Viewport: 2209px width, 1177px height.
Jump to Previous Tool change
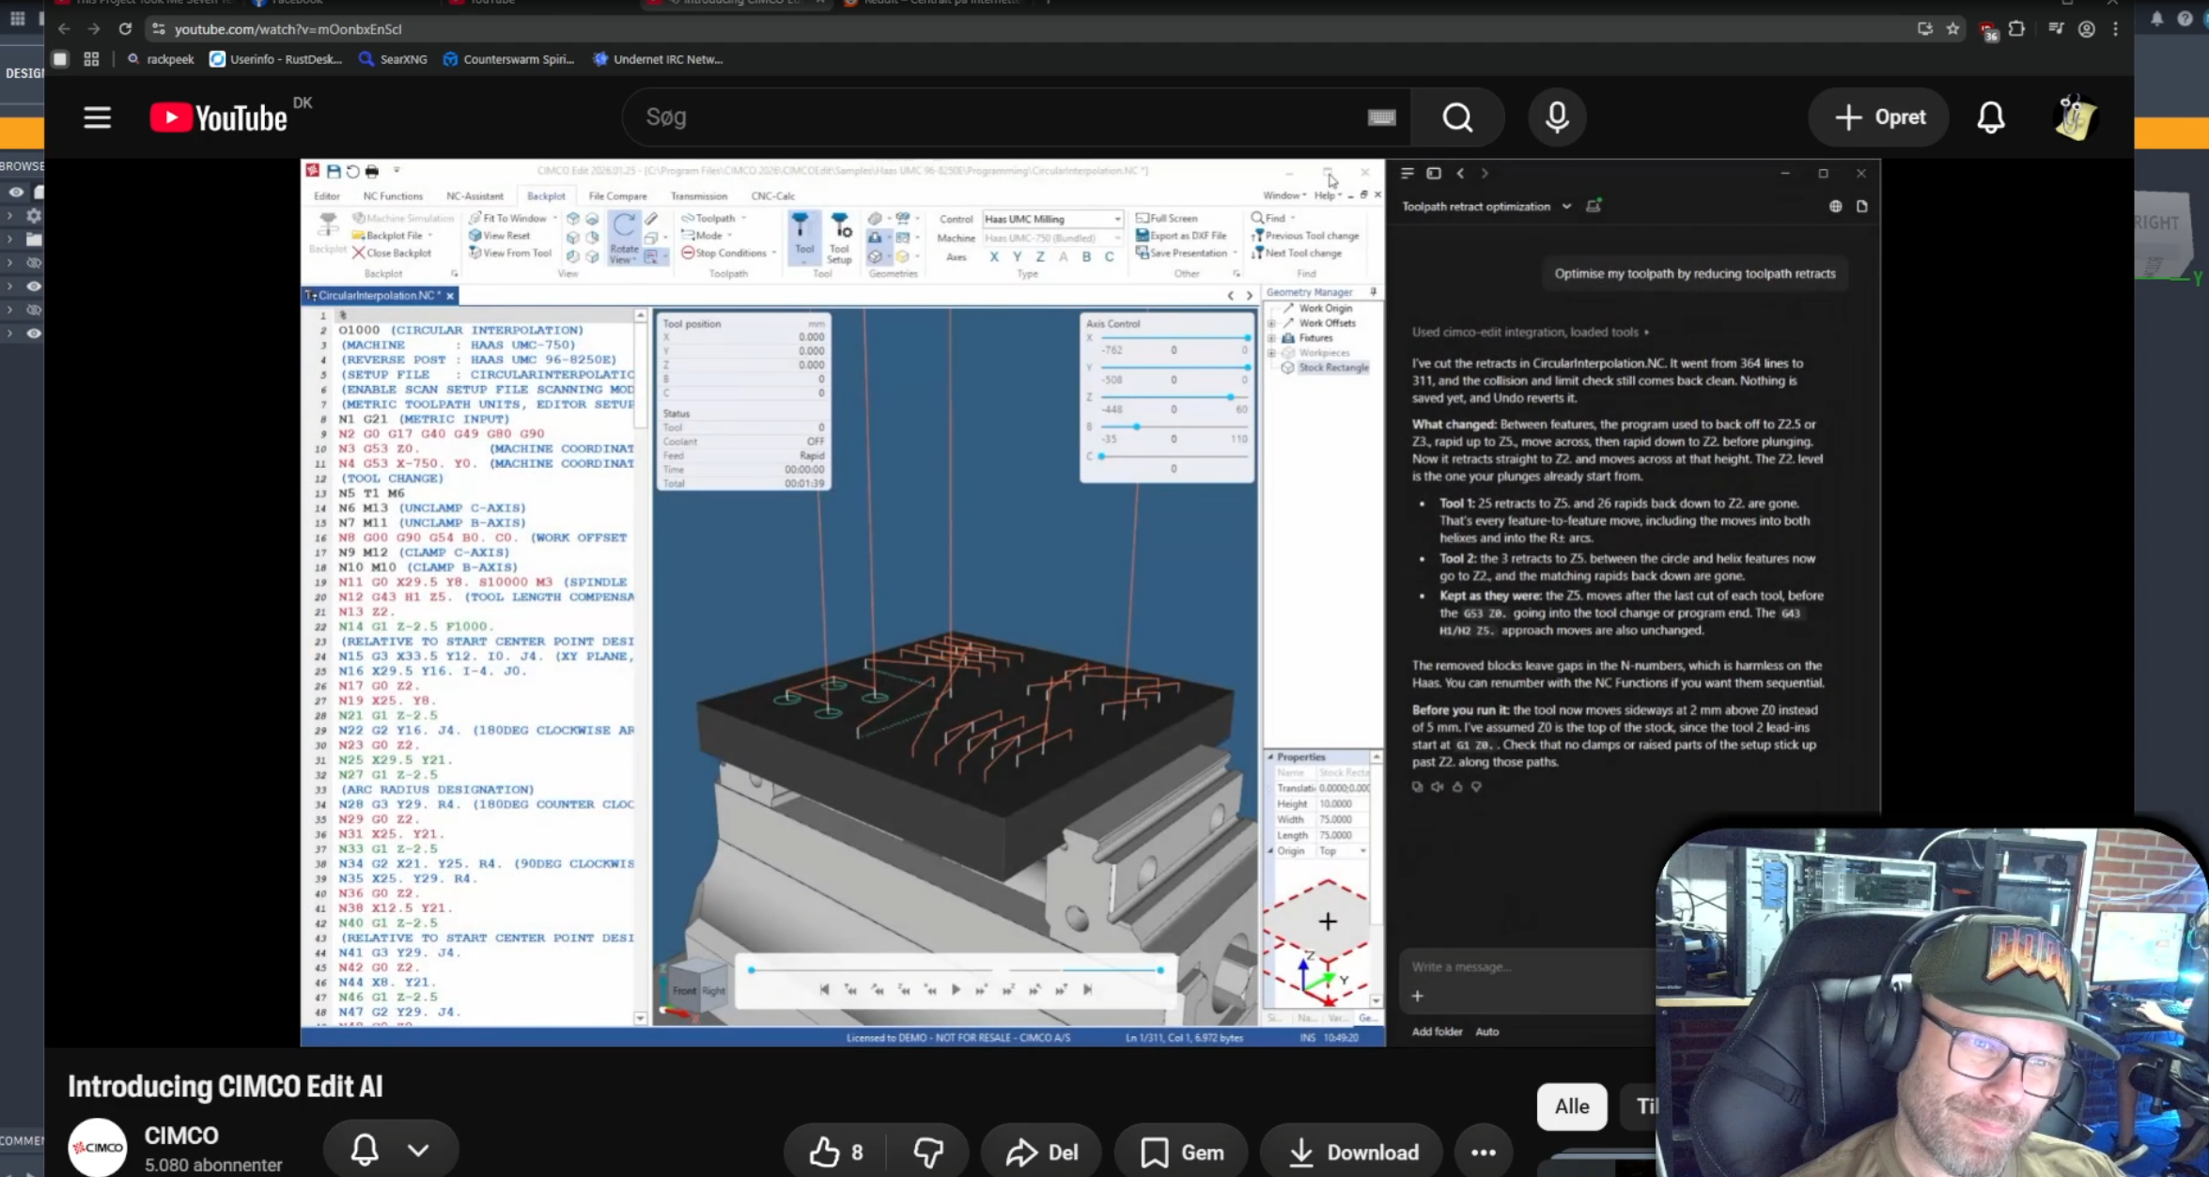(x=1305, y=236)
